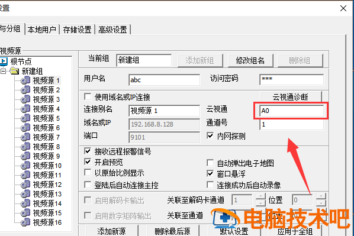Click camera icon beside 视频源14

pos(25,203)
